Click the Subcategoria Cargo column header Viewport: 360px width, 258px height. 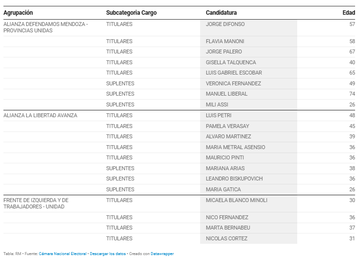[x=131, y=13]
